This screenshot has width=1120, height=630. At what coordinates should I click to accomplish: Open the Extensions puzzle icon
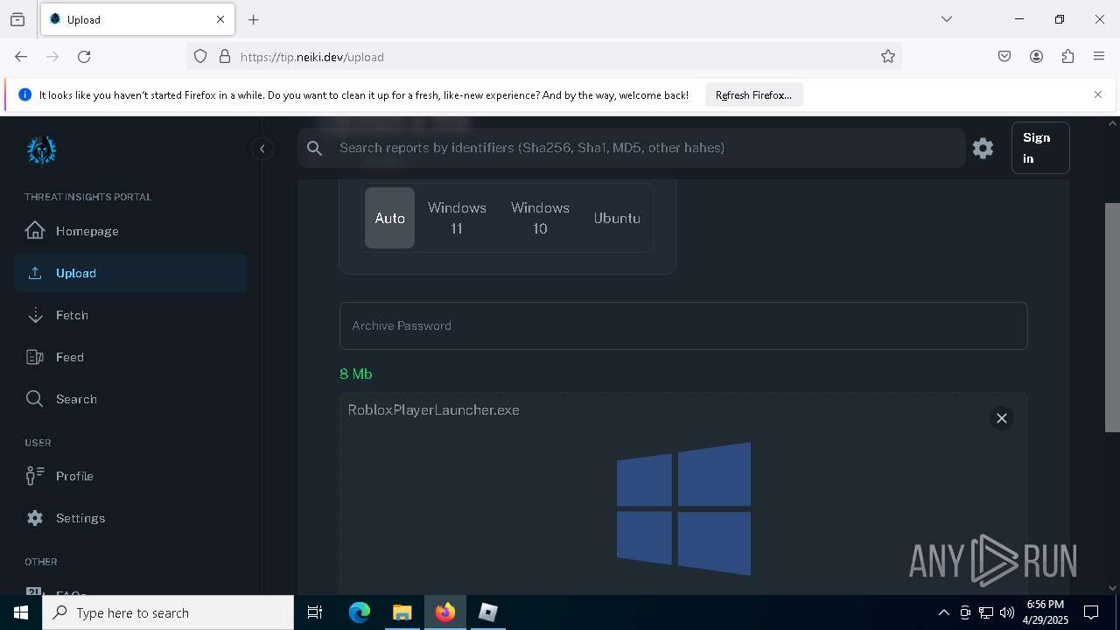coord(1067,56)
